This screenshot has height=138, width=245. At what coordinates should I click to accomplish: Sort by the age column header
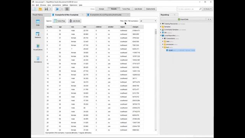(64, 27)
